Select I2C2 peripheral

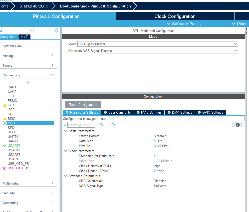point(11,110)
